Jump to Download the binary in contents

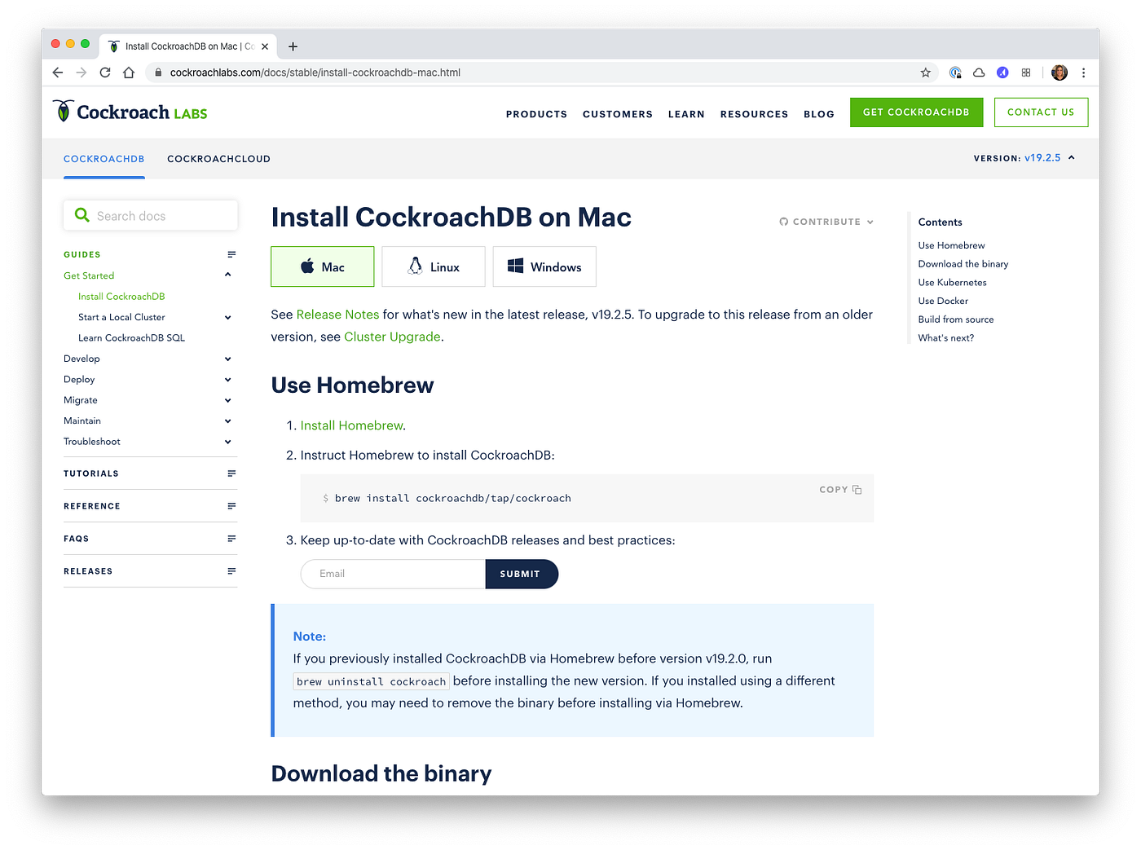pyautogui.click(x=963, y=264)
